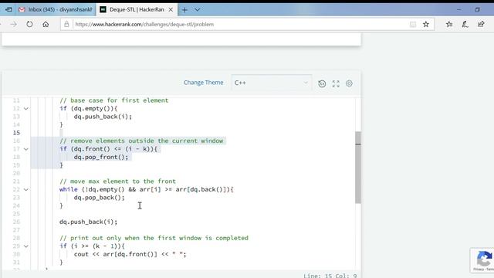Viewport: 494px width, 278px height.
Task: Click the 'dq.push_back(i);' text on line 26
Action: pyautogui.click(x=88, y=222)
